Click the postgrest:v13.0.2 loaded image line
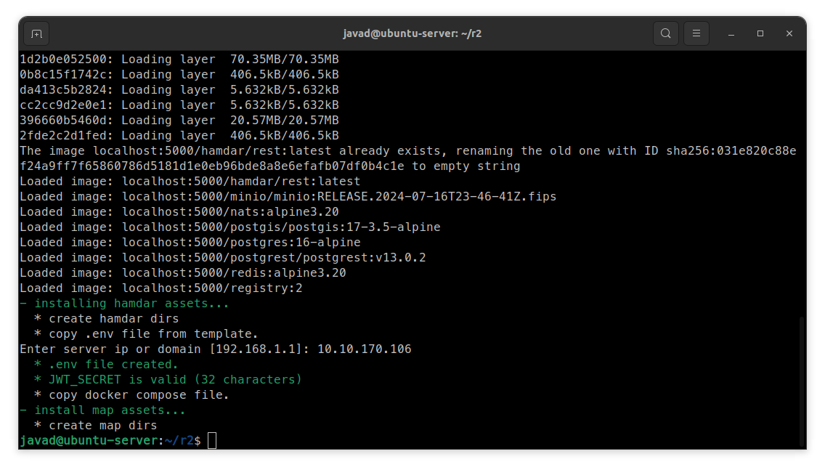 (x=222, y=258)
